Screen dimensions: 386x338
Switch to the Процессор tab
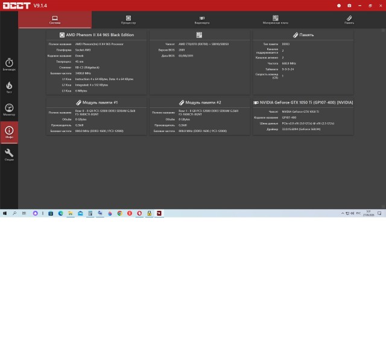click(128, 20)
